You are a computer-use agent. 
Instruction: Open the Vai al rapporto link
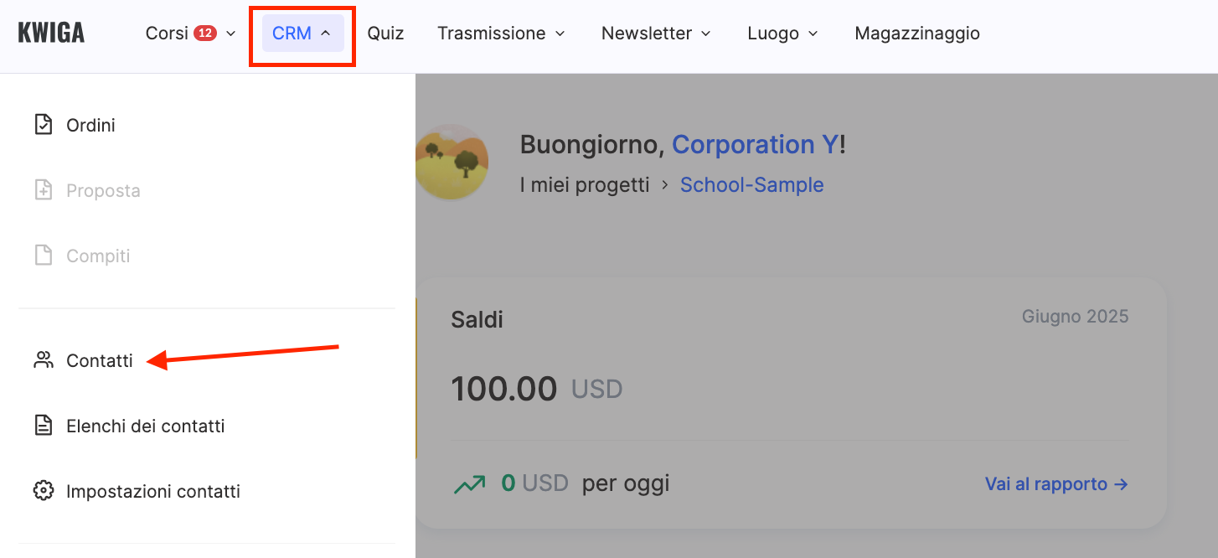tap(1056, 484)
